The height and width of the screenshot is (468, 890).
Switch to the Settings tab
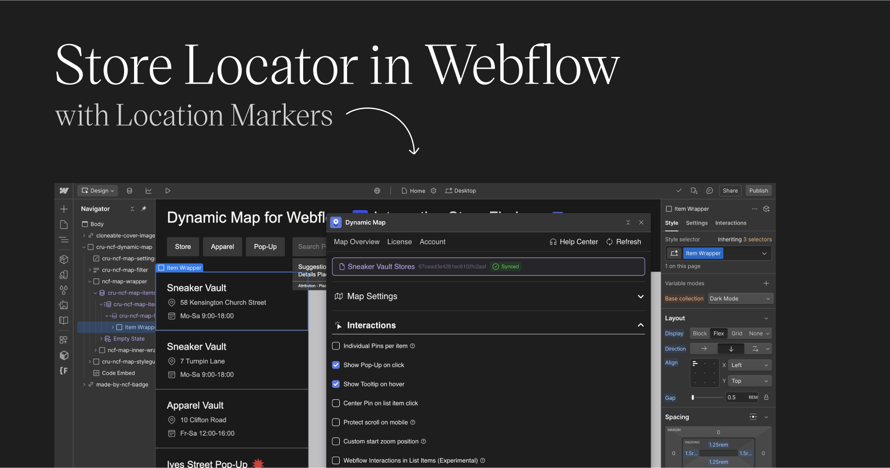[x=697, y=223]
